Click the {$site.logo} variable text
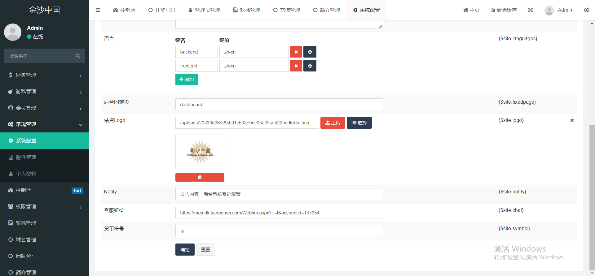The height and width of the screenshot is (276, 595). coord(511,120)
